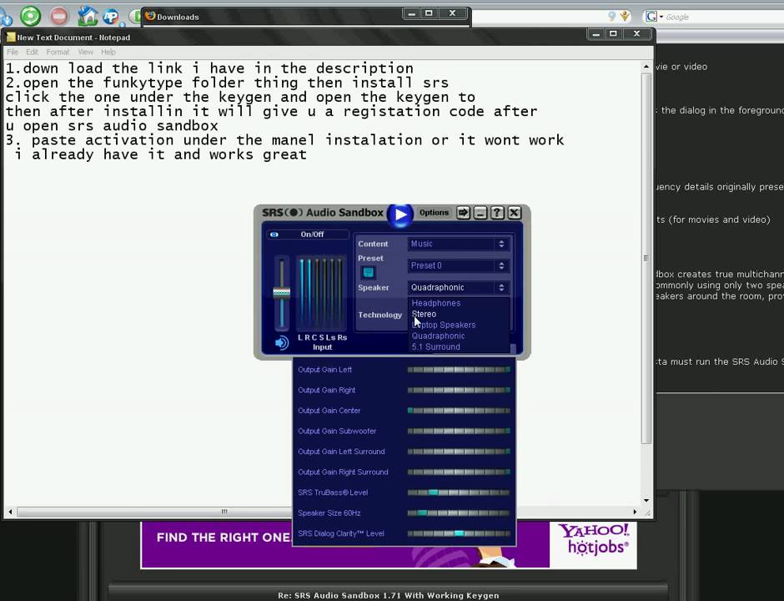Mute audio via the speaker icon
This screenshot has height=601, width=784.
pyautogui.click(x=282, y=343)
